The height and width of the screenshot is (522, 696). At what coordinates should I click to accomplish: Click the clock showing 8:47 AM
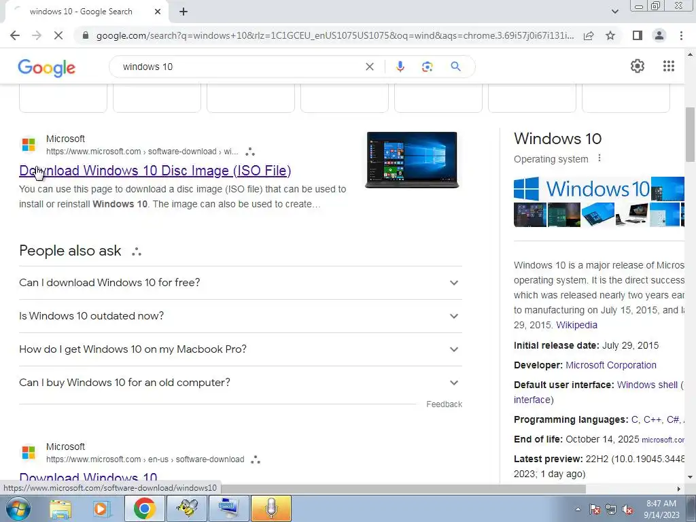661,504
